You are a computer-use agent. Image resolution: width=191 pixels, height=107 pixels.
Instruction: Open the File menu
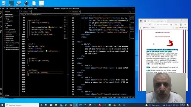3,9
